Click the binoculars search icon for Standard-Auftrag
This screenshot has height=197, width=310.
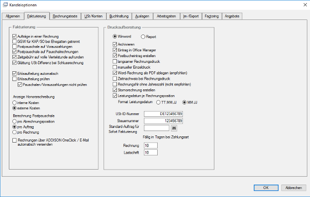tap(174, 128)
